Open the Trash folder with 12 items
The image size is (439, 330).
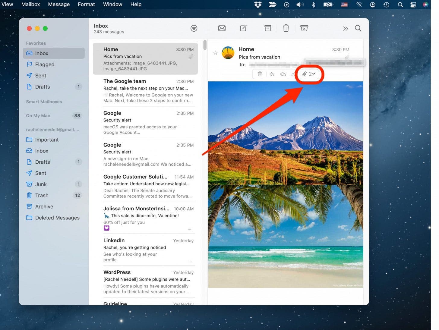point(42,196)
